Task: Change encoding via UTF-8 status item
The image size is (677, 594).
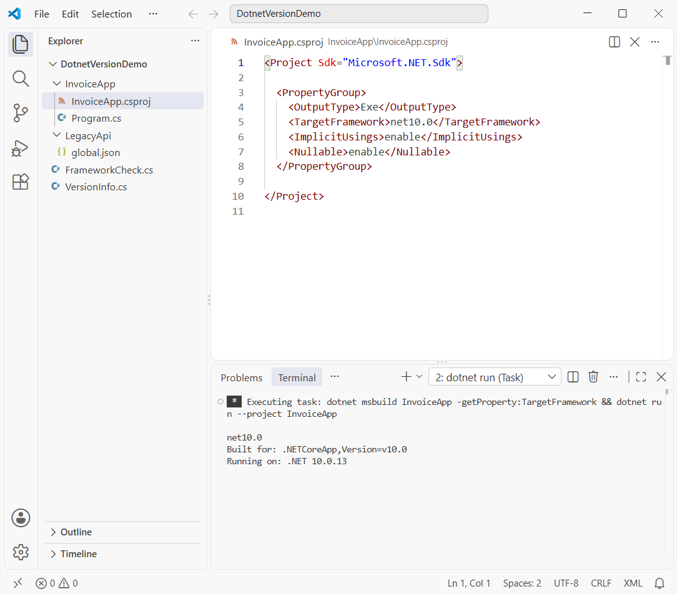Action: tap(566, 583)
